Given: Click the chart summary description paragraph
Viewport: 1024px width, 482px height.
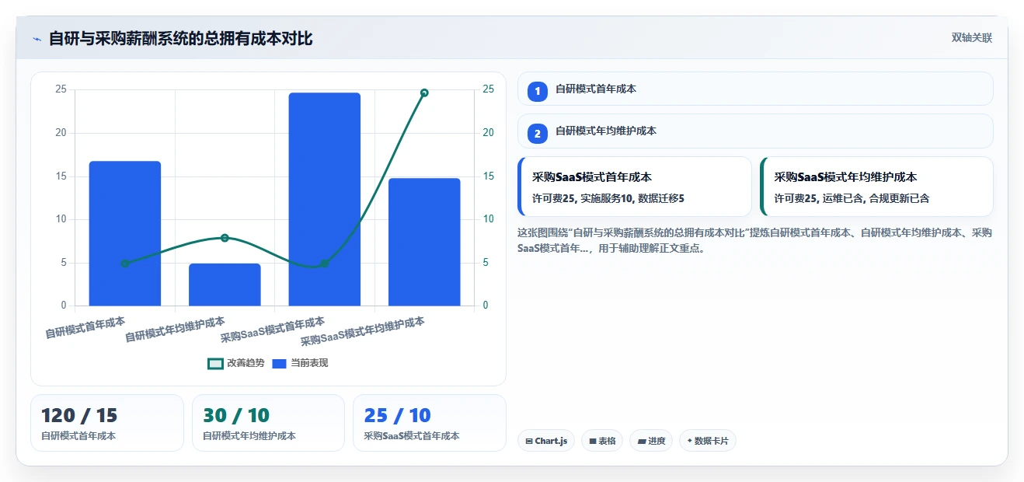Looking at the screenshot, I should pos(754,240).
